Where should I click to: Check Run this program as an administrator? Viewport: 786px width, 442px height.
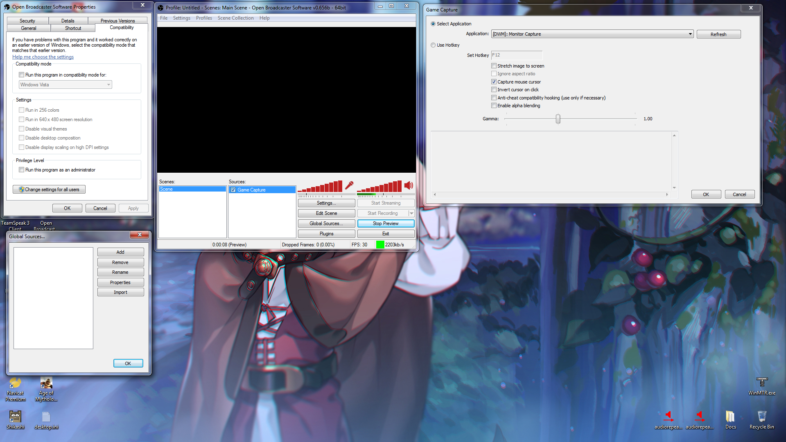click(x=21, y=170)
